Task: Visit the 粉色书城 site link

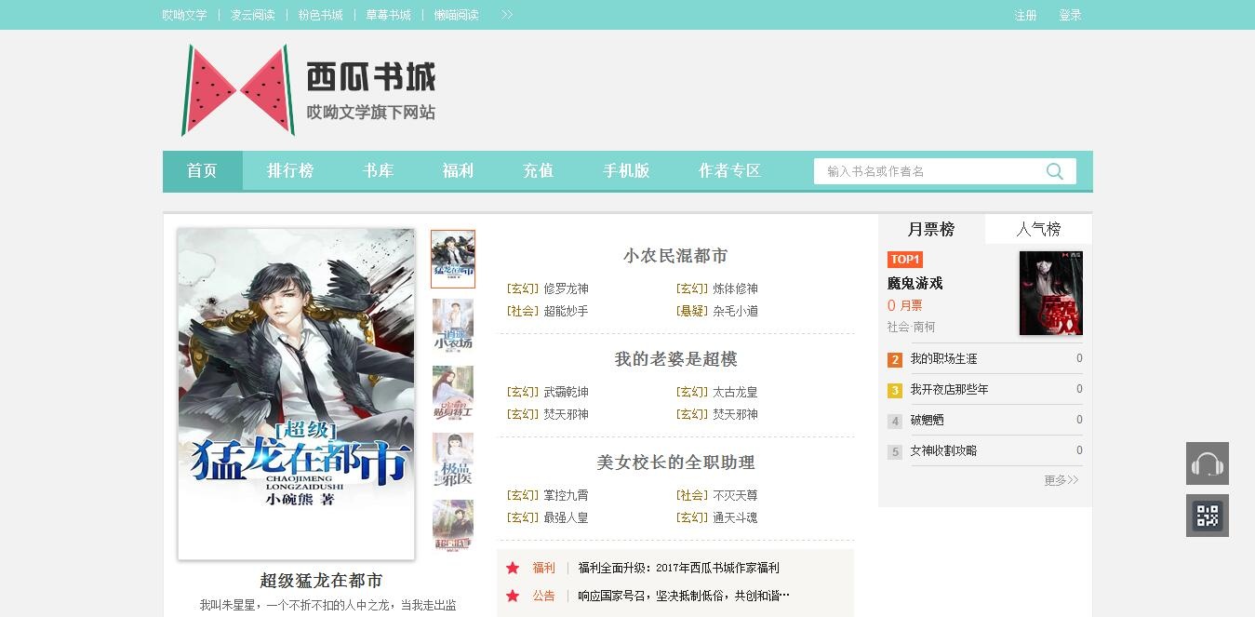Action: coord(321,15)
